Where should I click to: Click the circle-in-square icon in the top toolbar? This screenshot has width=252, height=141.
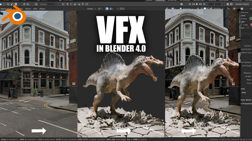click(87, 4)
